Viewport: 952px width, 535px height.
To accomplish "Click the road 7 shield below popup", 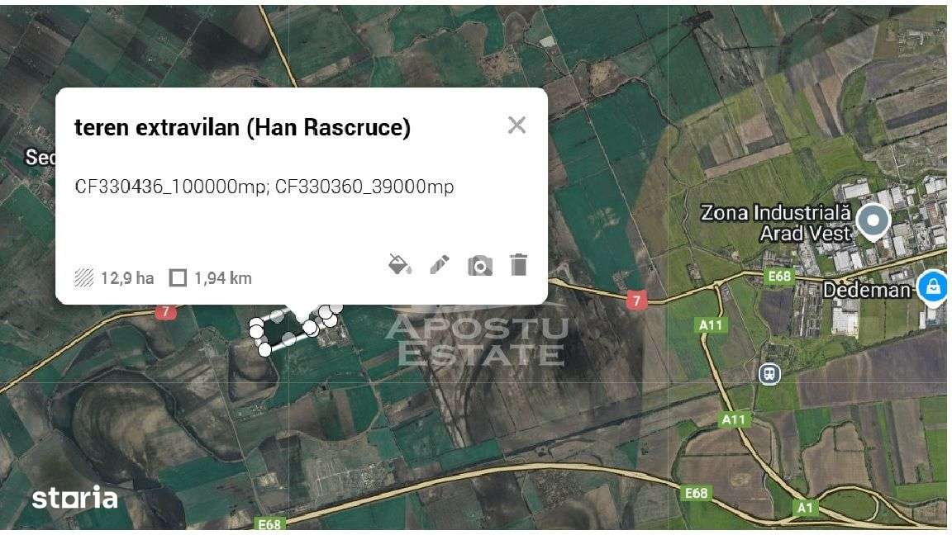I will tap(166, 312).
